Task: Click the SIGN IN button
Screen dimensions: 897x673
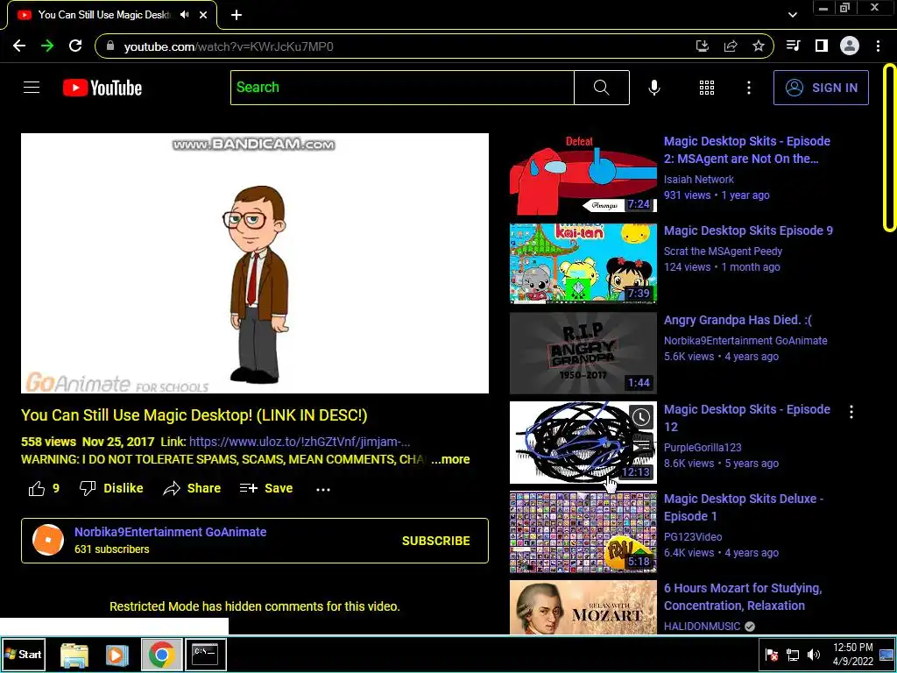Action: [x=821, y=88]
